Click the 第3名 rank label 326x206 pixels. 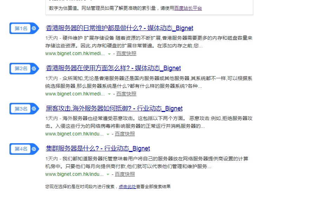[x=21, y=109]
